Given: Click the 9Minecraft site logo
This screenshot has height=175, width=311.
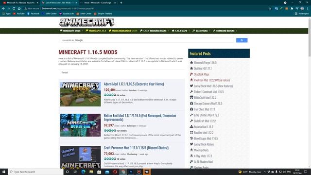Looking at the screenshot, I should [86, 22].
